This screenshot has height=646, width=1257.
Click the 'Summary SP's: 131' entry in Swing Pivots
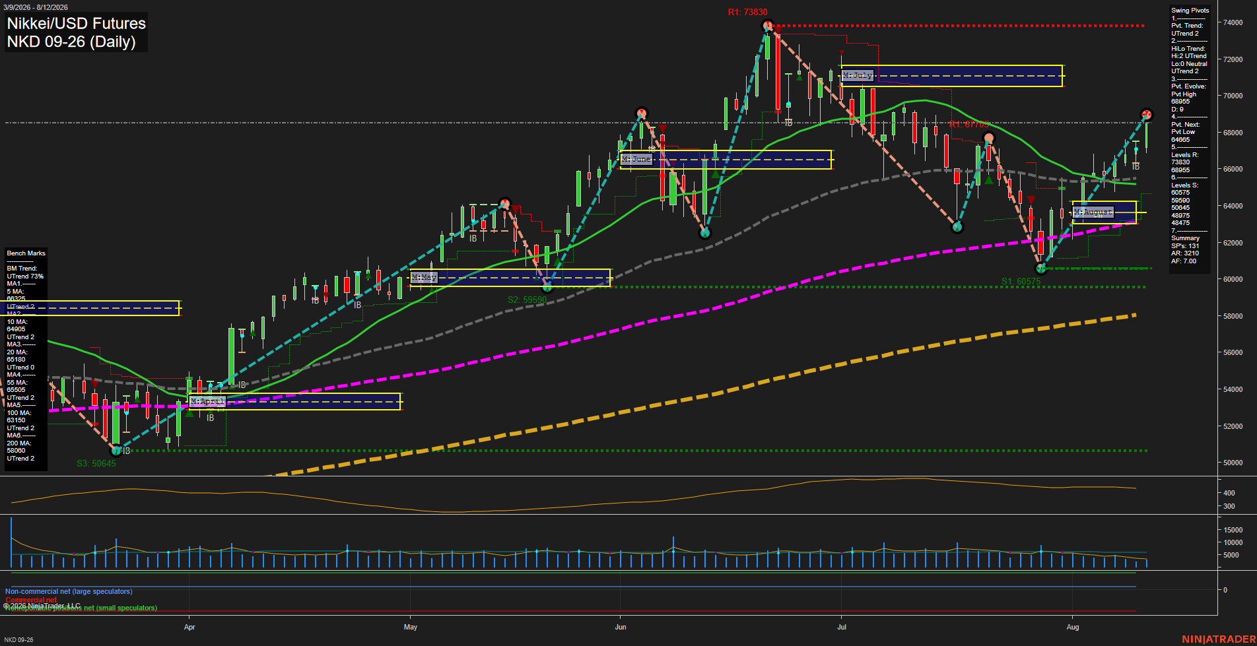click(1185, 242)
